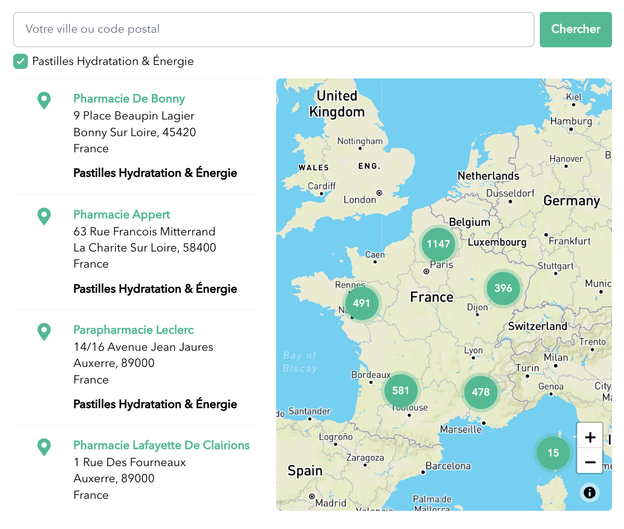Screen dimensions: 624x529
Task: Zoom out on the map
Action: pyautogui.click(x=590, y=461)
